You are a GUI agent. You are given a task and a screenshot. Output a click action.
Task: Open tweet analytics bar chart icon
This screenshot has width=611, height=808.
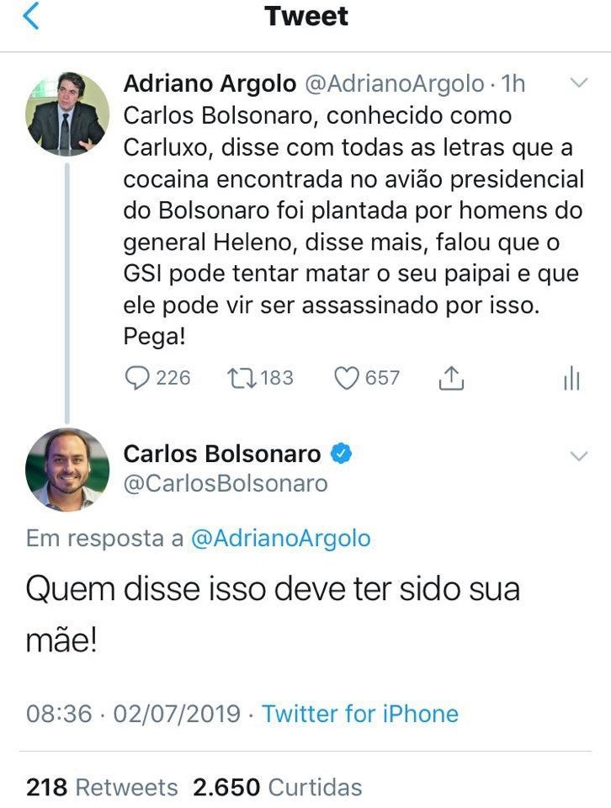(571, 380)
